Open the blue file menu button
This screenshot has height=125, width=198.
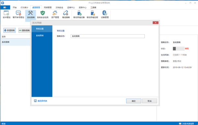tap(5, 8)
